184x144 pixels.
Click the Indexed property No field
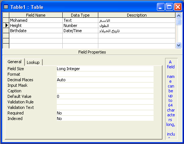tap(105, 119)
